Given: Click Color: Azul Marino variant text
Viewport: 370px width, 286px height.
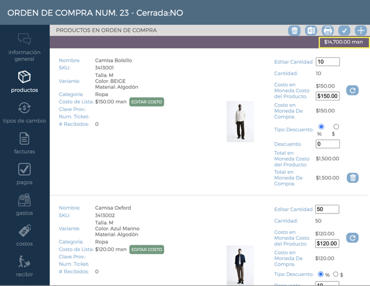Looking at the screenshot, I should [x=117, y=228].
